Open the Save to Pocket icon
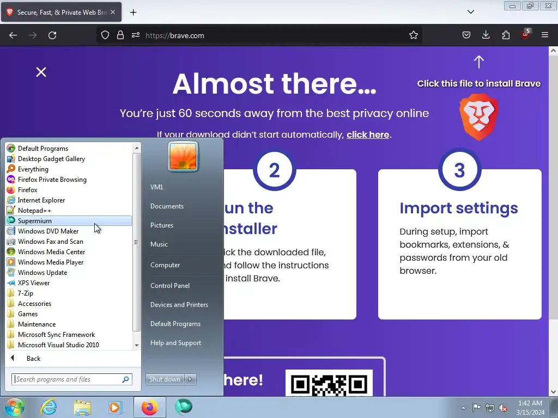This screenshot has width=558, height=418. [x=466, y=35]
